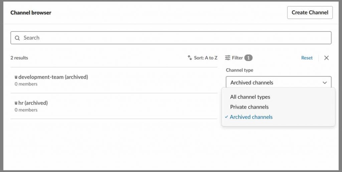
Task: Click the sort arrows icon
Action: 190,58
